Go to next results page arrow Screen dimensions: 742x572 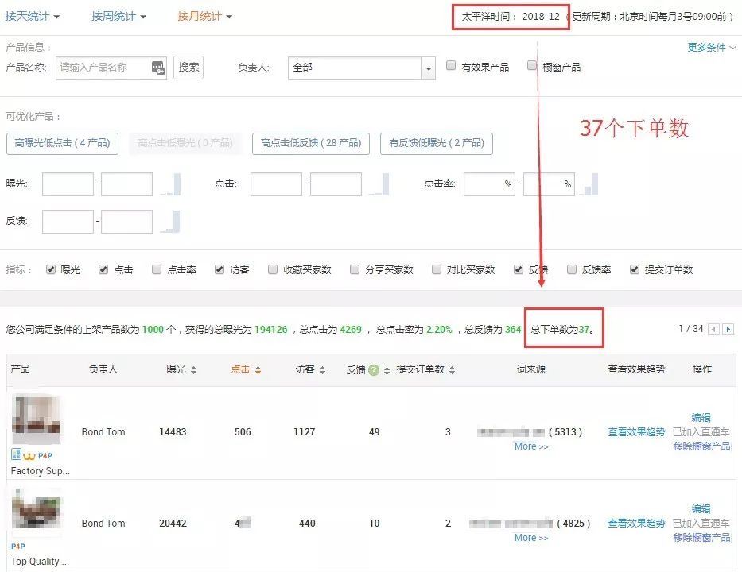(x=728, y=329)
